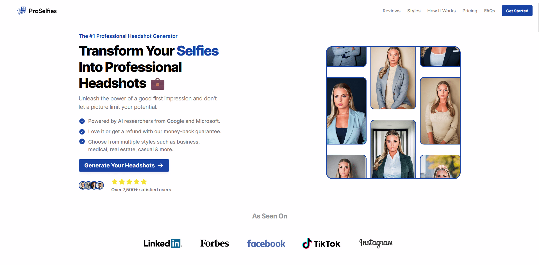Click the satisfied users avatar group
The image size is (539, 265).
pyautogui.click(x=91, y=185)
